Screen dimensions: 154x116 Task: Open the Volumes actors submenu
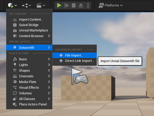29,93
